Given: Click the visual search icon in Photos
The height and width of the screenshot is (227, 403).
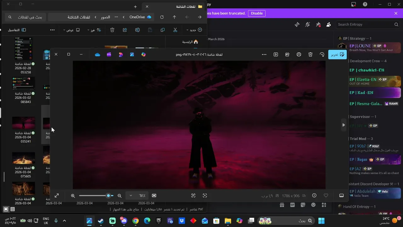Looking at the screenshot, I should click(205, 195).
